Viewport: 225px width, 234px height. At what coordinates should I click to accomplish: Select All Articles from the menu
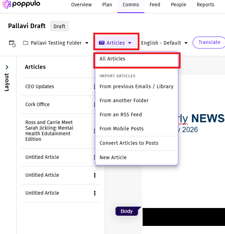pos(112,59)
